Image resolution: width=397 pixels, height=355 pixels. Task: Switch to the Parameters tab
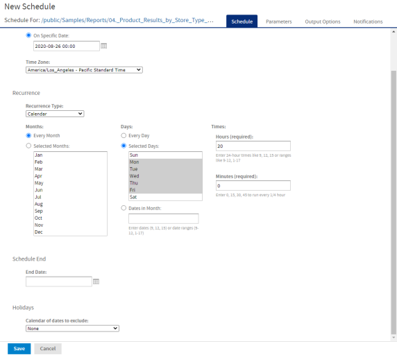click(x=278, y=21)
